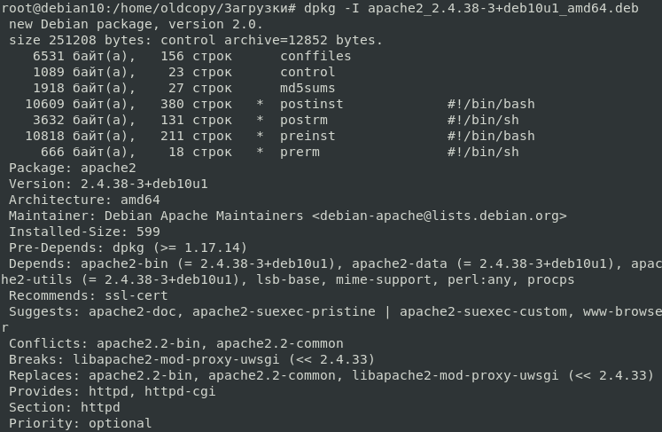Screen dimensions: 662x432
Task: Click the Architecture: amd64 line
Action: pyautogui.click(x=84, y=200)
